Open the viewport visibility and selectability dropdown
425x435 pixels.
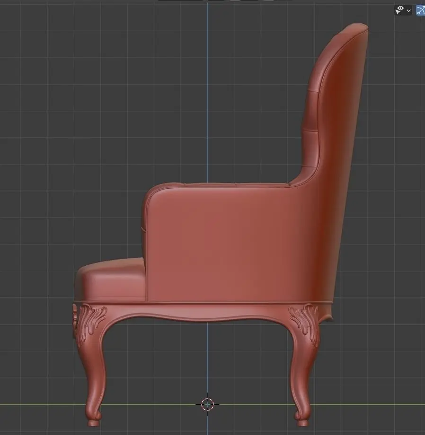[x=403, y=10]
